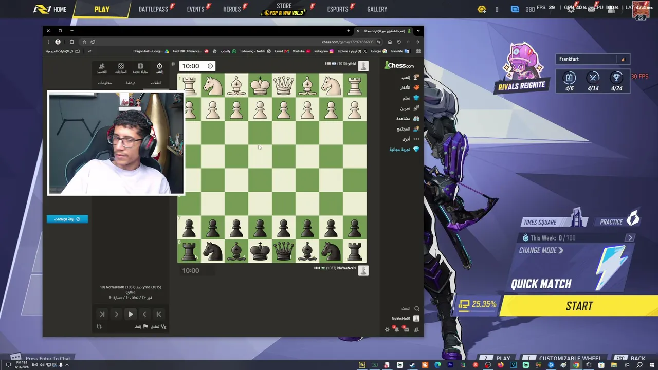Go to next move
This screenshot has height=370, width=658.
pyautogui.click(x=116, y=314)
